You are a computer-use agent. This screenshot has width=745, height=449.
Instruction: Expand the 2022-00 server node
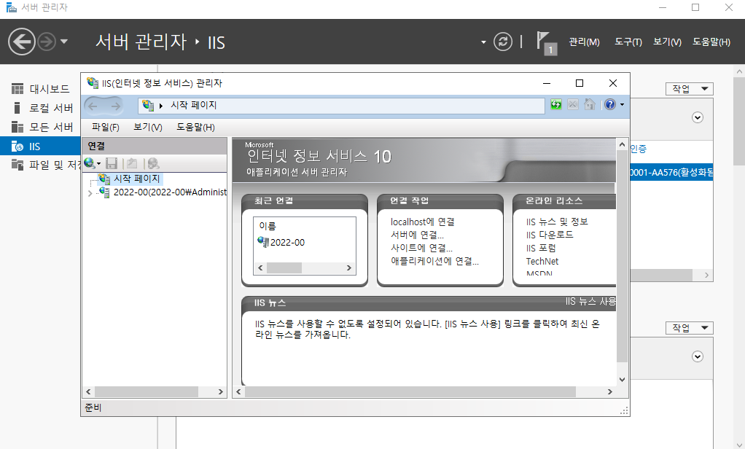tap(90, 193)
